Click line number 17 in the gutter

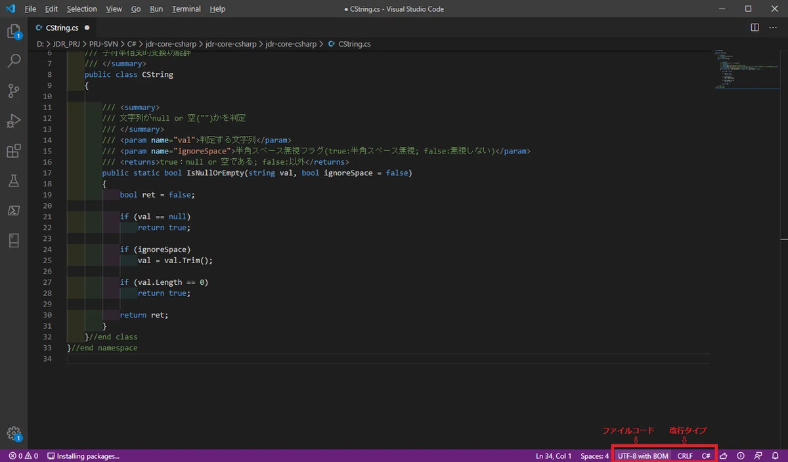[47, 173]
